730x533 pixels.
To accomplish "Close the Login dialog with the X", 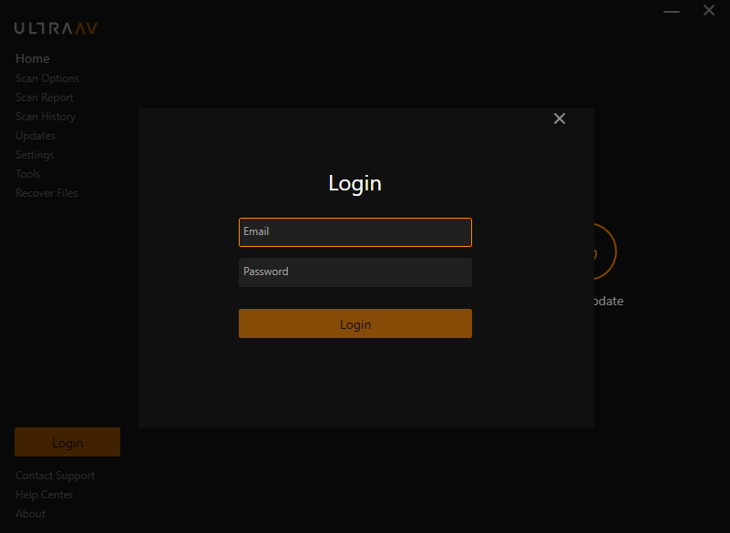I will pos(560,118).
